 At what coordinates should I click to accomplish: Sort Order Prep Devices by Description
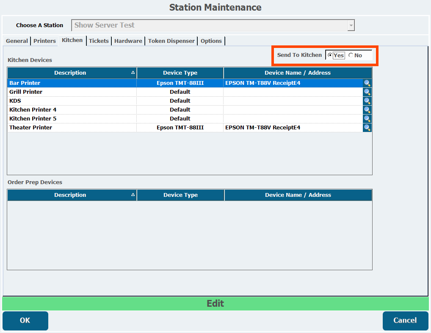pyautogui.click(x=70, y=195)
